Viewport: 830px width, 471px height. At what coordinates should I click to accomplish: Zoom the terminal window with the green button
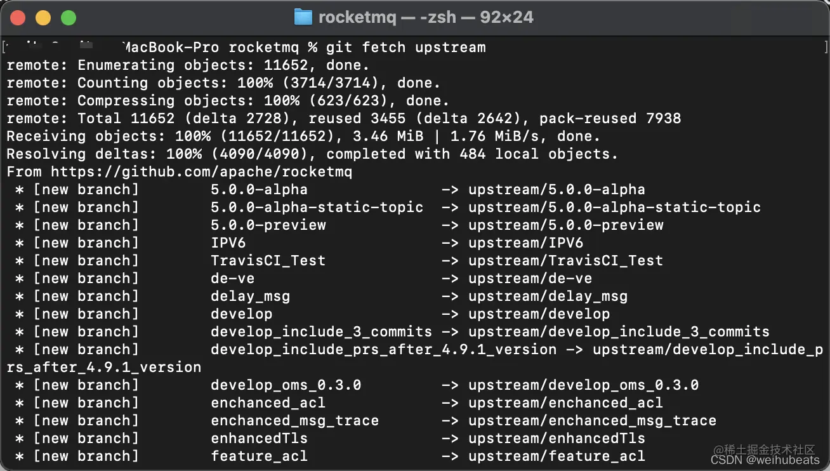pyautogui.click(x=69, y=18)
